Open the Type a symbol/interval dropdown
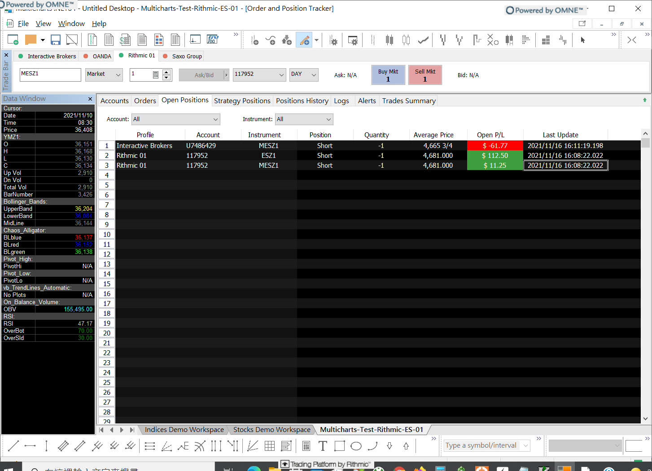This screenshot has width=652, height=471. click(525, 445)
